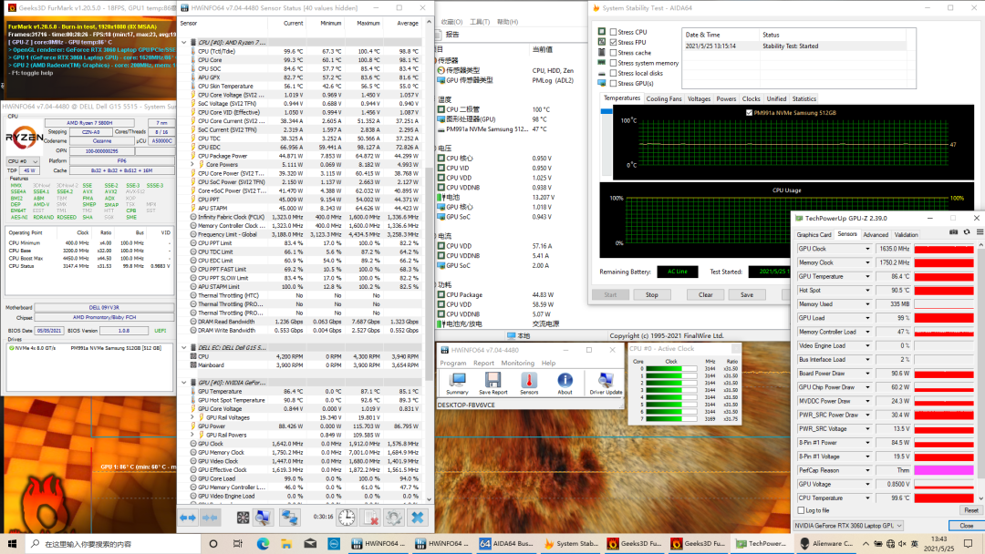Click the About info icon in HWiNFO64
This screenshot has height=554, width=985.
coord(565,381)
